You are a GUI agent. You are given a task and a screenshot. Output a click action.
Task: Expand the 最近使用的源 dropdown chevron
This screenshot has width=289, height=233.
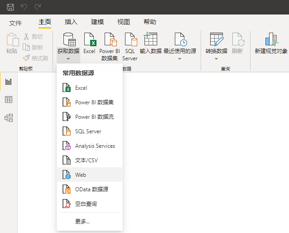180,58
